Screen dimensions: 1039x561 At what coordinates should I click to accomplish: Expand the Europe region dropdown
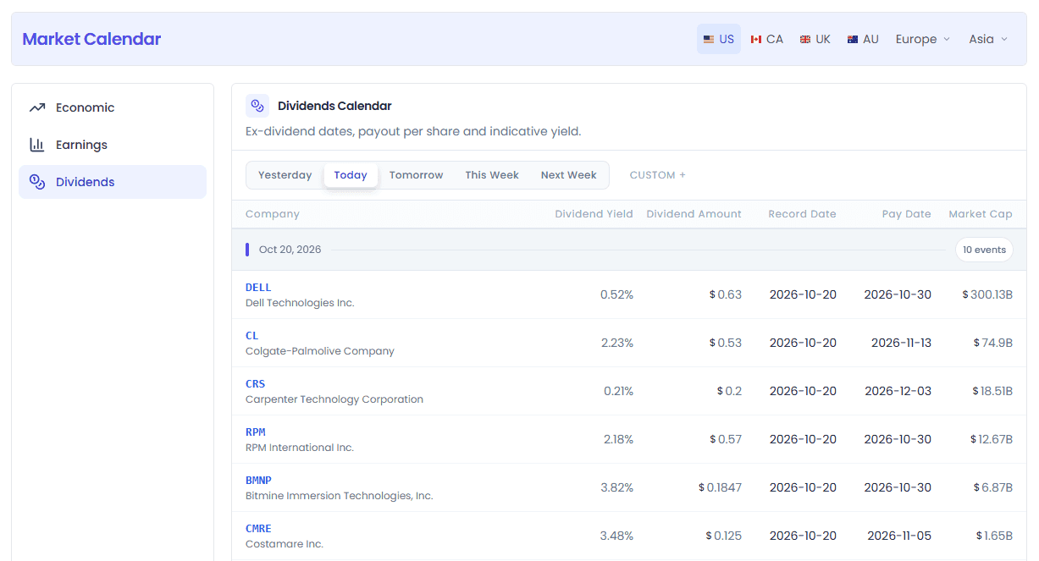tap(923, 39)
